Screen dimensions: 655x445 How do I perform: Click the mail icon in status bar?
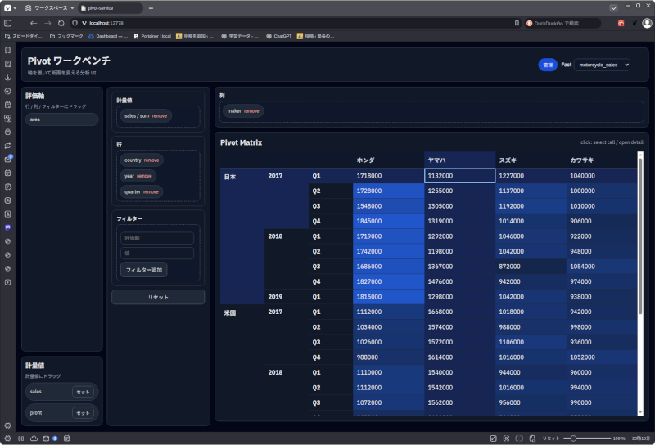(x=46, y=438)
